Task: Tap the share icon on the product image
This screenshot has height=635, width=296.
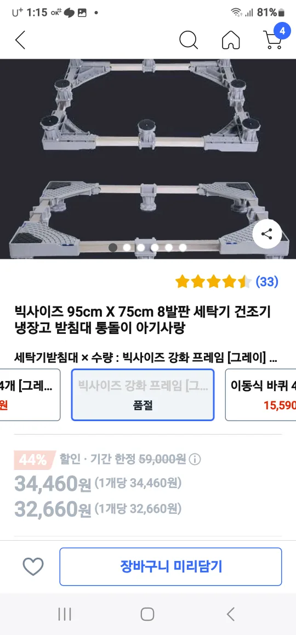Action: [267, 234]
